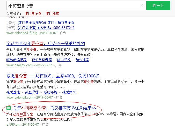Open the 眼脑阅读课程 sublink

click(17, 60)
